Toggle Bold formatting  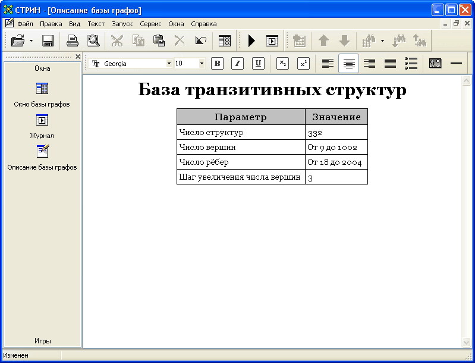[x=217, y=64]
